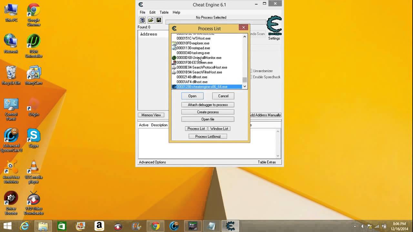Open the Edit menu
Screen dimensions: 413x232
pos(152,12)
